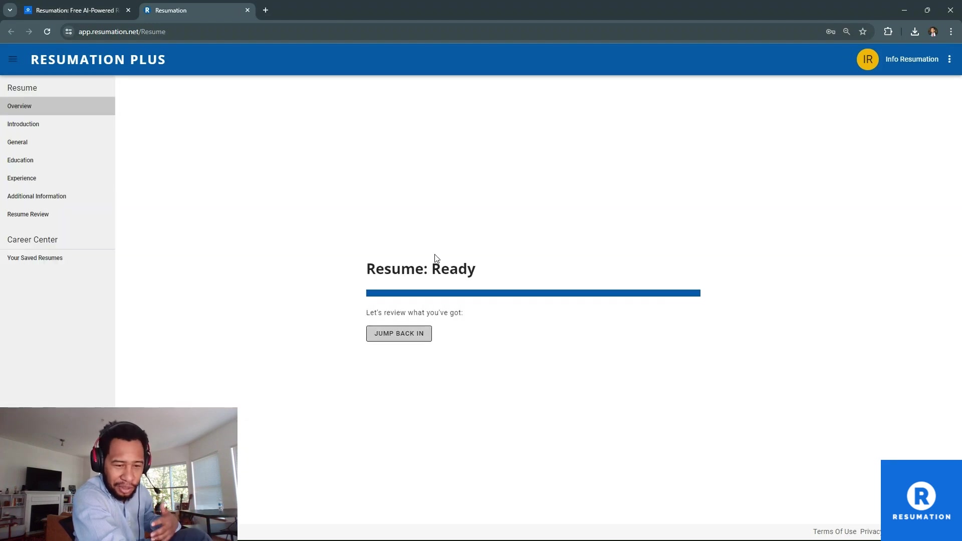The height and width of the screenshot is (541, 962).
Task: Close the Resumation: Free AI-Powered tab
Action: (x=128, y=10)
